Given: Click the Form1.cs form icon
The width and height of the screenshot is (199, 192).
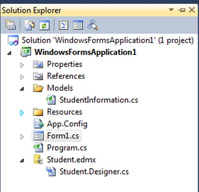Looking at the screenshot, I should tap(39, 136).
